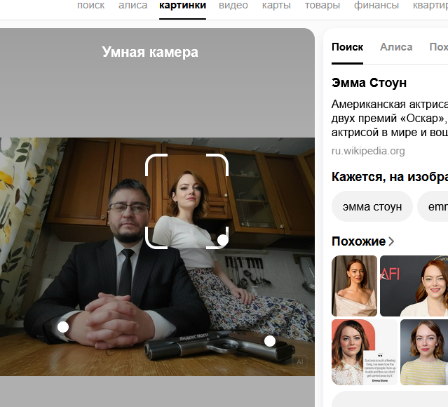Click the white dot at the selection frame's corner
Screen dimensions: 448x407
point(222,240)
